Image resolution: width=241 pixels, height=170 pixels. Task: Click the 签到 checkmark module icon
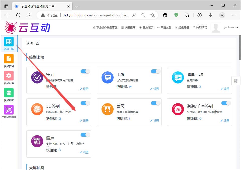point(37,77)
